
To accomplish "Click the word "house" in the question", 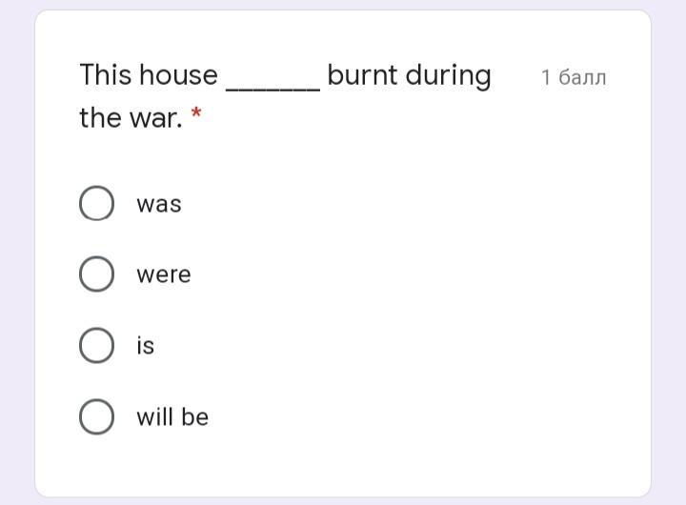I will pyautogui.click(x=178, y=74).
